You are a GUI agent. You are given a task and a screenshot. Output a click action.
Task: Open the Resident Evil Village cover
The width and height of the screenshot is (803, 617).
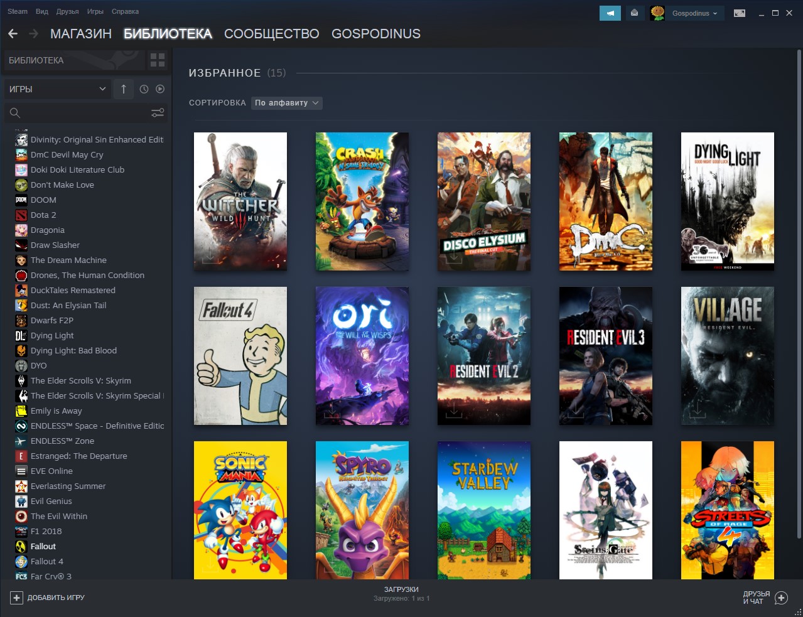click(x=728, y=356)
